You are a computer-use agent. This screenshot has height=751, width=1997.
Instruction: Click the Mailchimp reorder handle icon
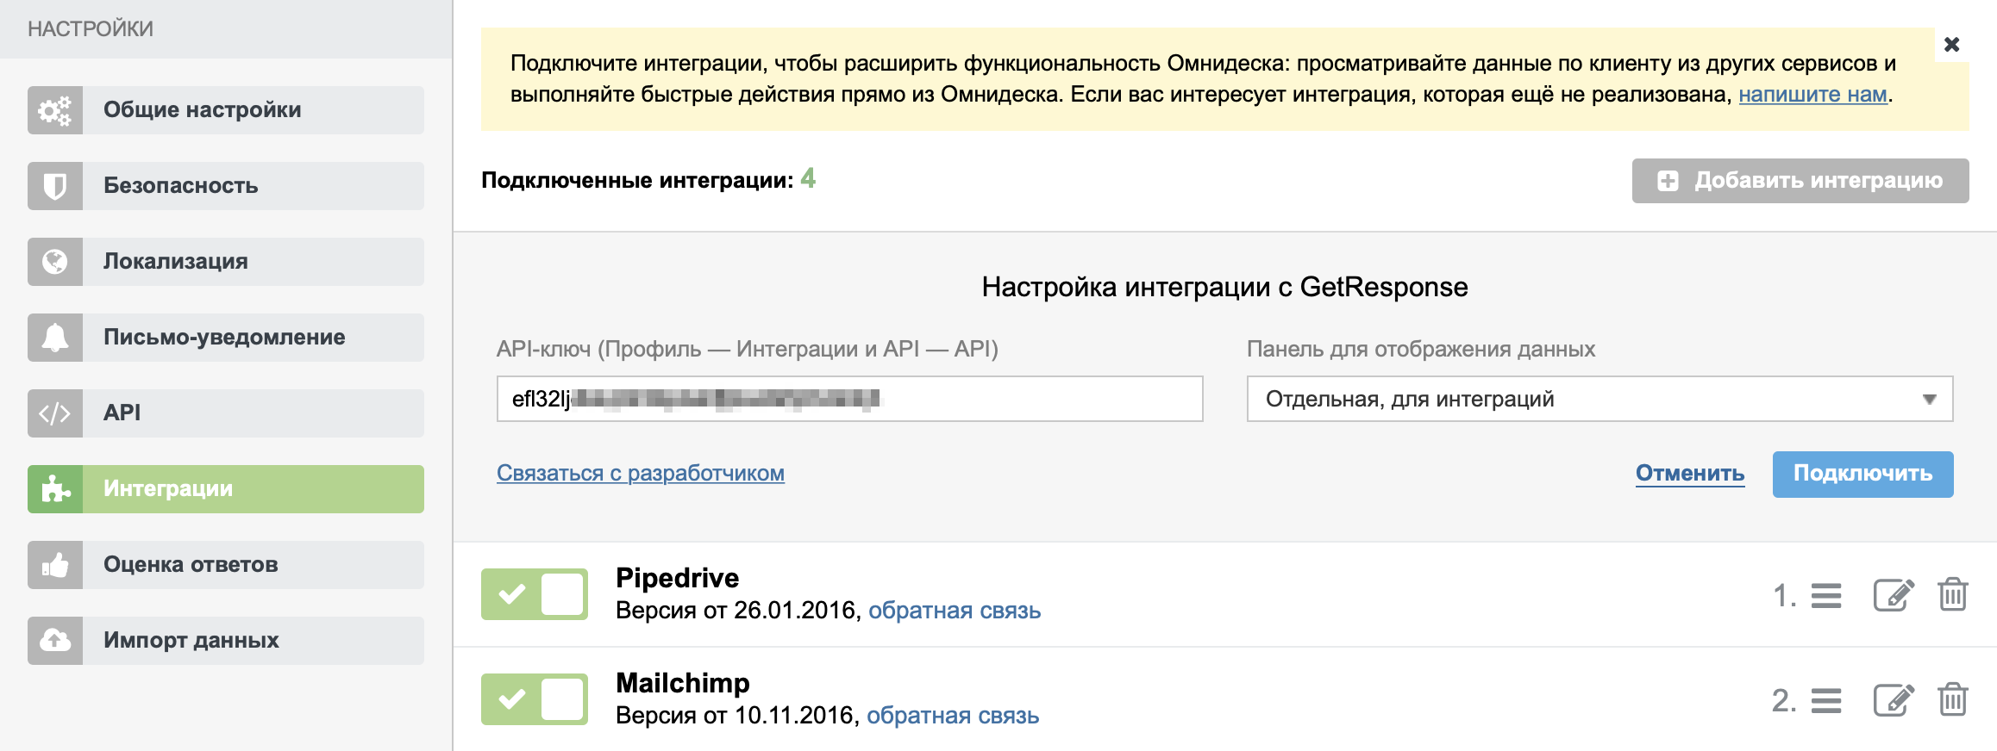(1825, 701)
